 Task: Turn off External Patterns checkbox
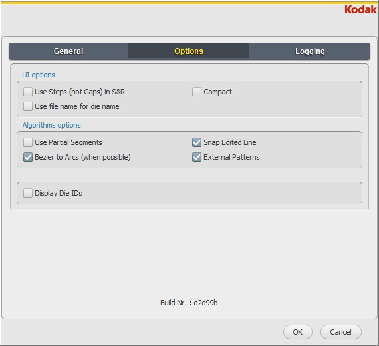click(x=197, y=157)
